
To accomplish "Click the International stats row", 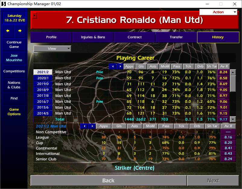I will [135, 153].
